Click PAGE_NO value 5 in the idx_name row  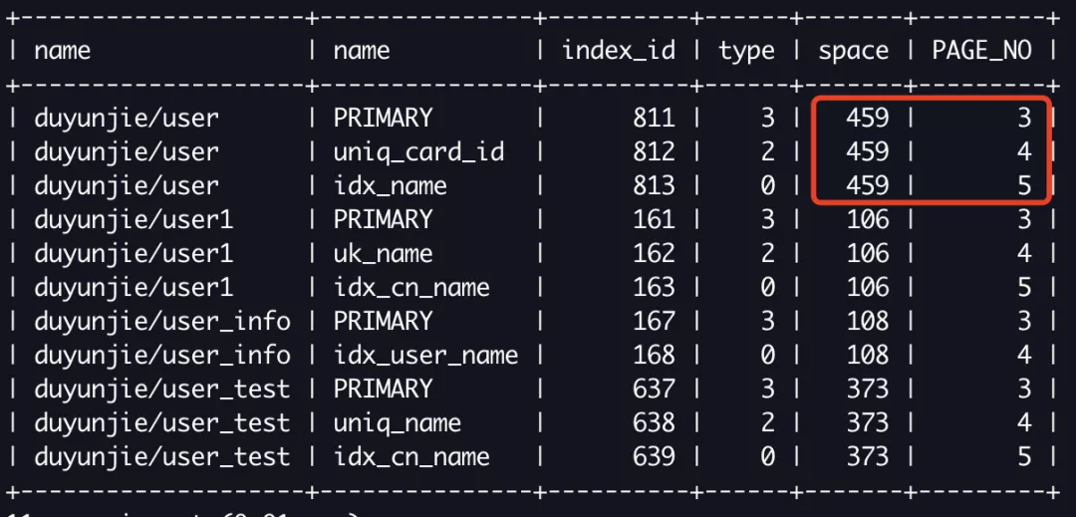coord(1024,186)
